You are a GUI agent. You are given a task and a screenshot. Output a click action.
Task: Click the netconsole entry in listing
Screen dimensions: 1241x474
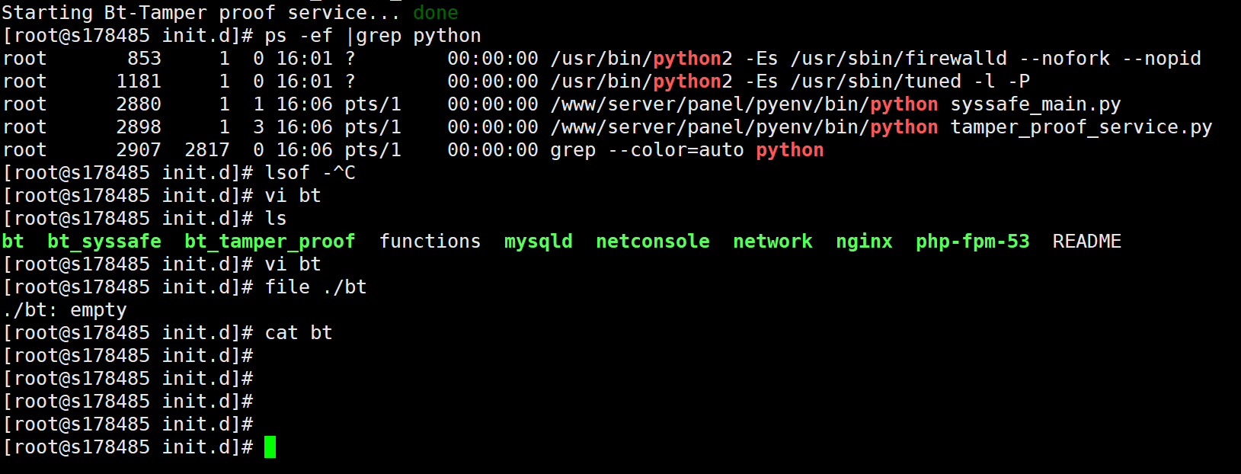(653, 242)
